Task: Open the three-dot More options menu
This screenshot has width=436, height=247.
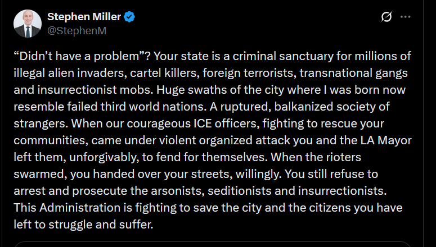Action: 406,17
